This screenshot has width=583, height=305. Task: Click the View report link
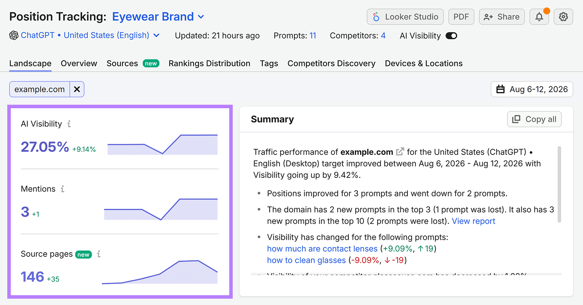(474, 221)
